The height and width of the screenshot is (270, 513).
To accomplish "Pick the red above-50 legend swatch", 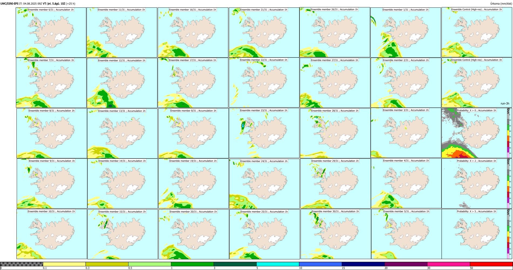I will point(491,264).
